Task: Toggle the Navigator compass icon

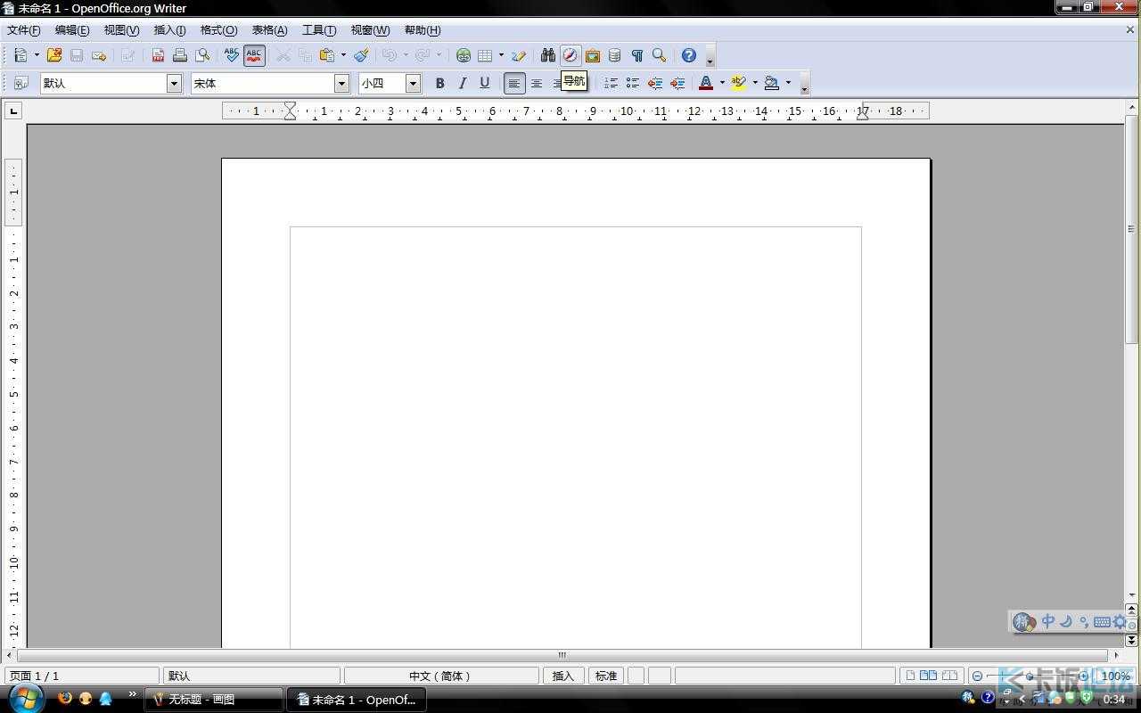Action: coord(570,55)
